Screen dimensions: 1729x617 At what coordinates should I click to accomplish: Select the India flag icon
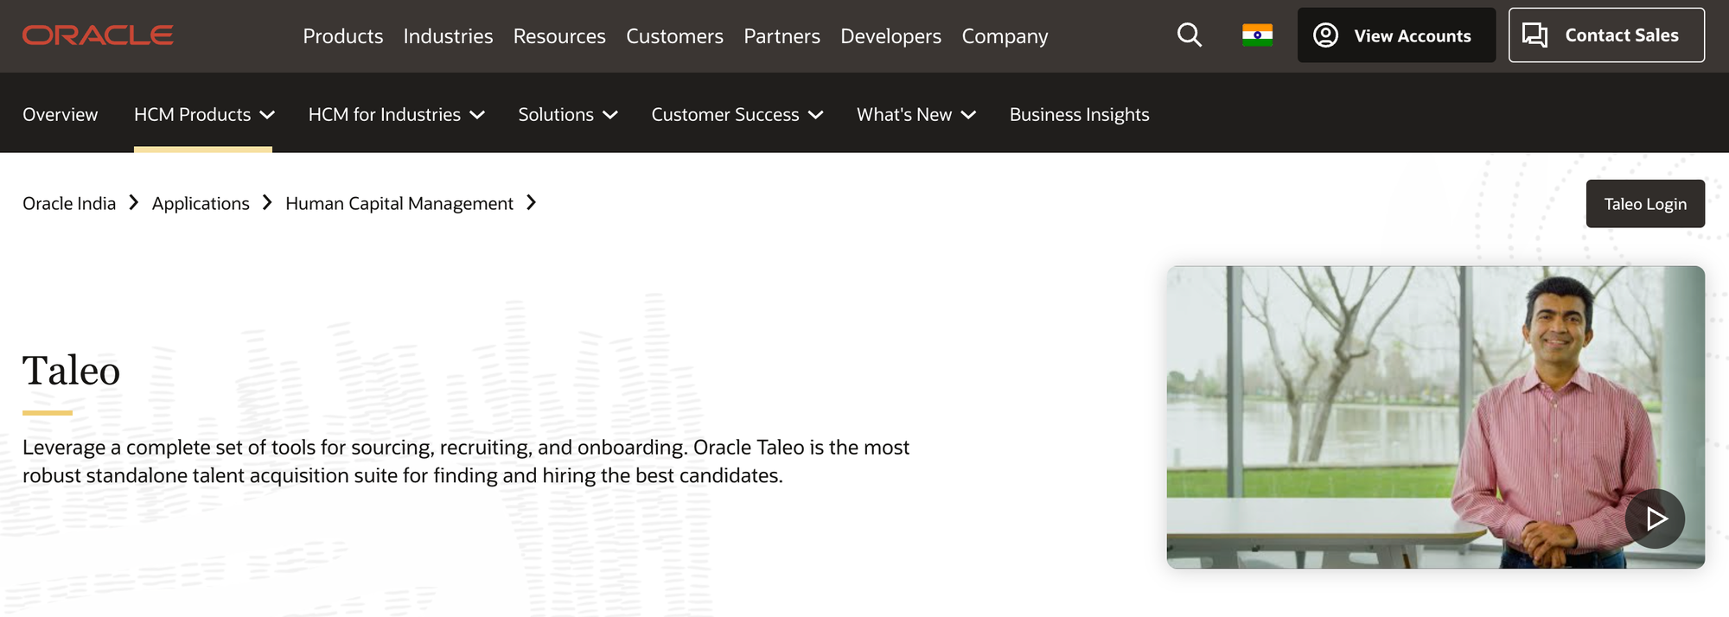[1256, 35]
